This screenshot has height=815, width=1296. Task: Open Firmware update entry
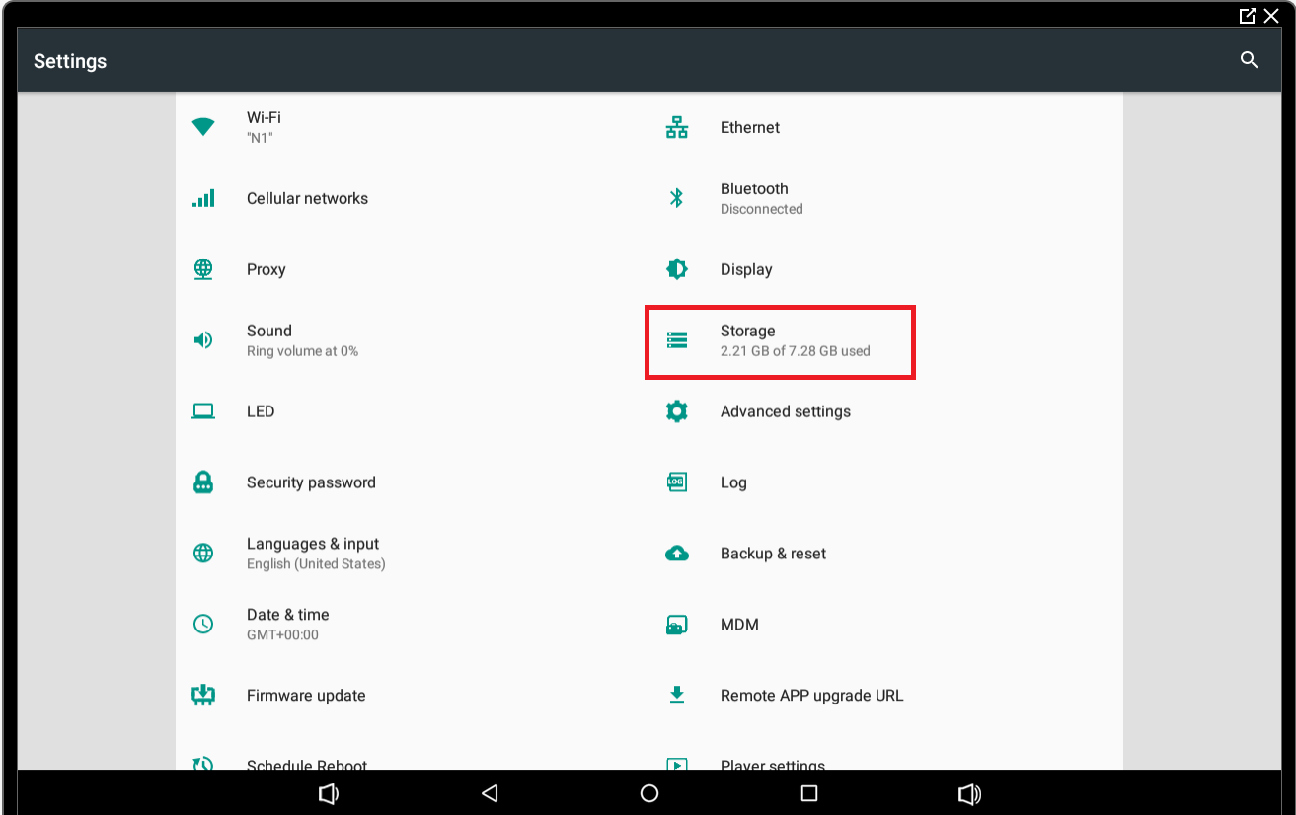point(413,696)
